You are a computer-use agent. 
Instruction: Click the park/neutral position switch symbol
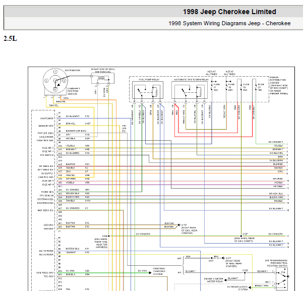point(282,279)
